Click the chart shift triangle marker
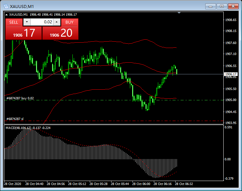 (179, 13)
